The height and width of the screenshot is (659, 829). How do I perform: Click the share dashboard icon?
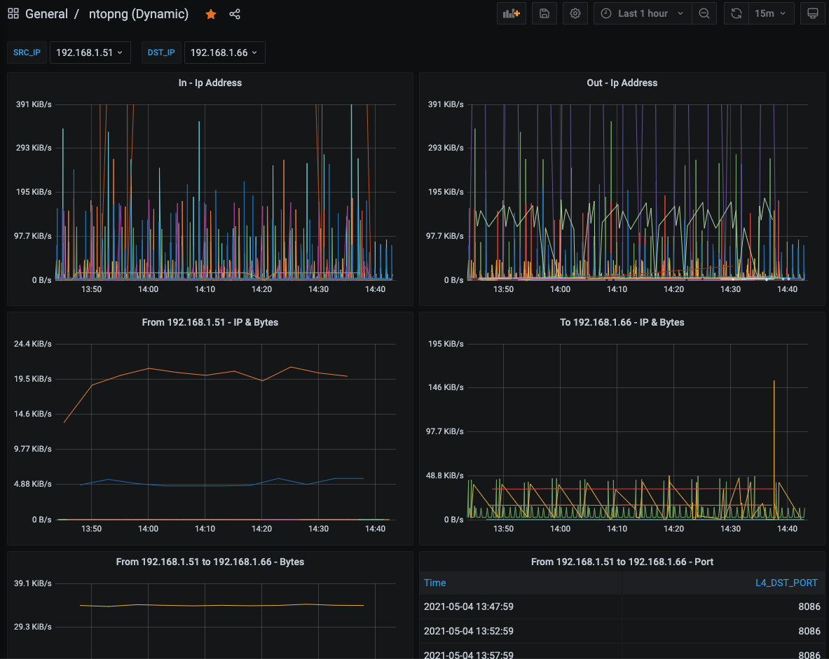tap(235, 14)
